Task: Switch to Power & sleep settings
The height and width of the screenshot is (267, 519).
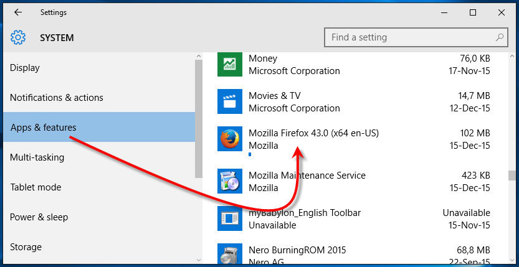Action: click(x=39, y=217)
